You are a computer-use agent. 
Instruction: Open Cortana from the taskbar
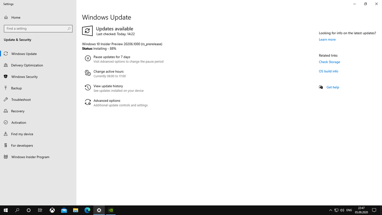point(29,210)
